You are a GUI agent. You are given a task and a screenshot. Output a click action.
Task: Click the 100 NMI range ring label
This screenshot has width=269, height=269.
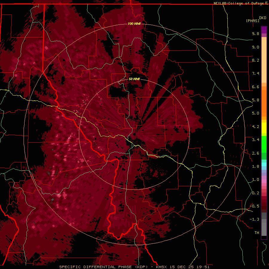[134, 24]
